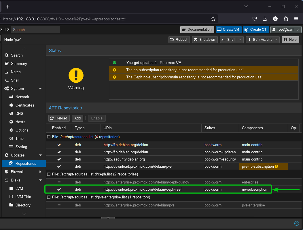Collapse the ceph.list file group
Screen dimensions: 303x230
[49, 174]
